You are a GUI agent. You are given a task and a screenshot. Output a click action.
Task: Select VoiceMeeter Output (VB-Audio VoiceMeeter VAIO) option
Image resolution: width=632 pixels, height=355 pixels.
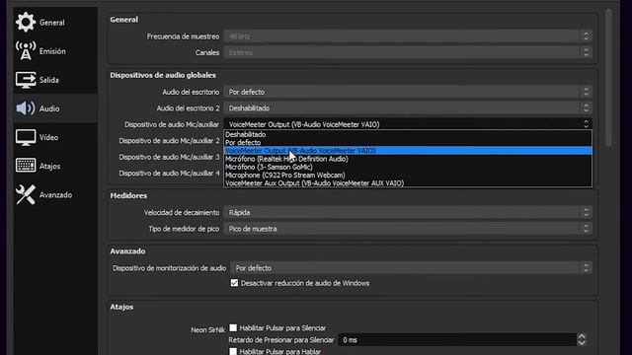point(408,151)
